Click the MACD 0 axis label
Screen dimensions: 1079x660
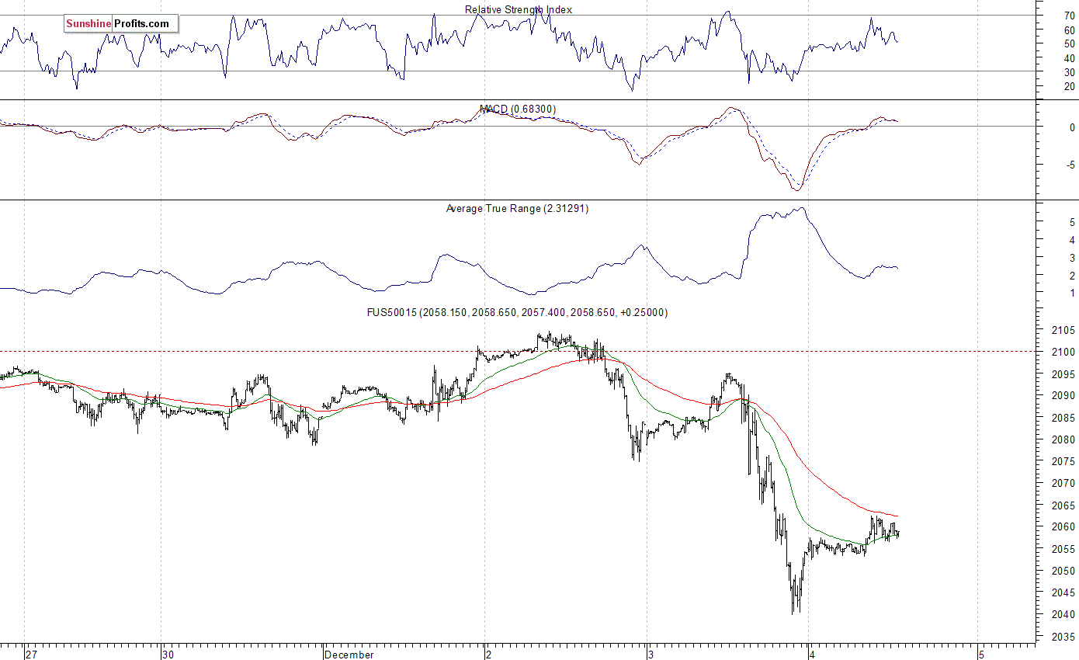[x=1072, y=127]
